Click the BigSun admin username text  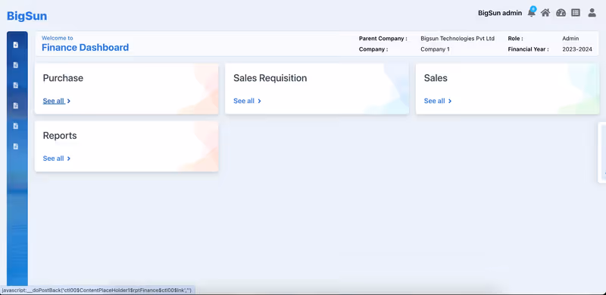tap(500, 13)
